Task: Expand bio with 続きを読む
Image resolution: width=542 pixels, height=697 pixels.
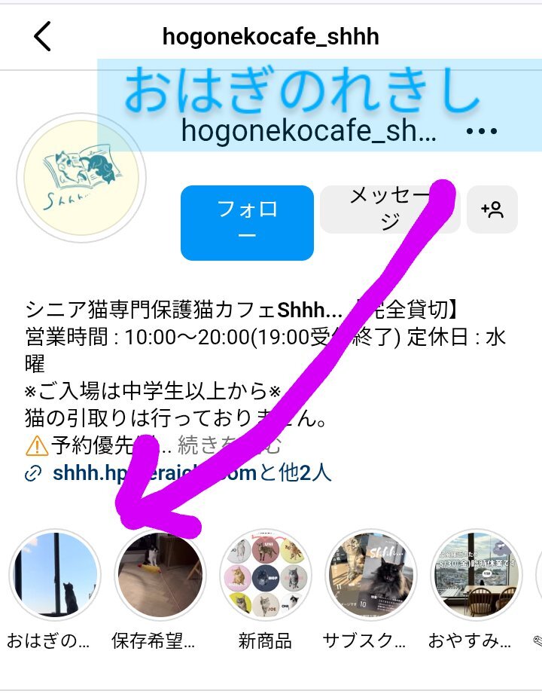Action: (230, 445)
